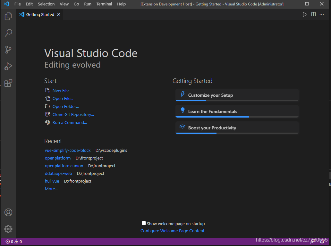Click the VS Code logo in title bar
331x246 pixels.
tap(6, 4)
